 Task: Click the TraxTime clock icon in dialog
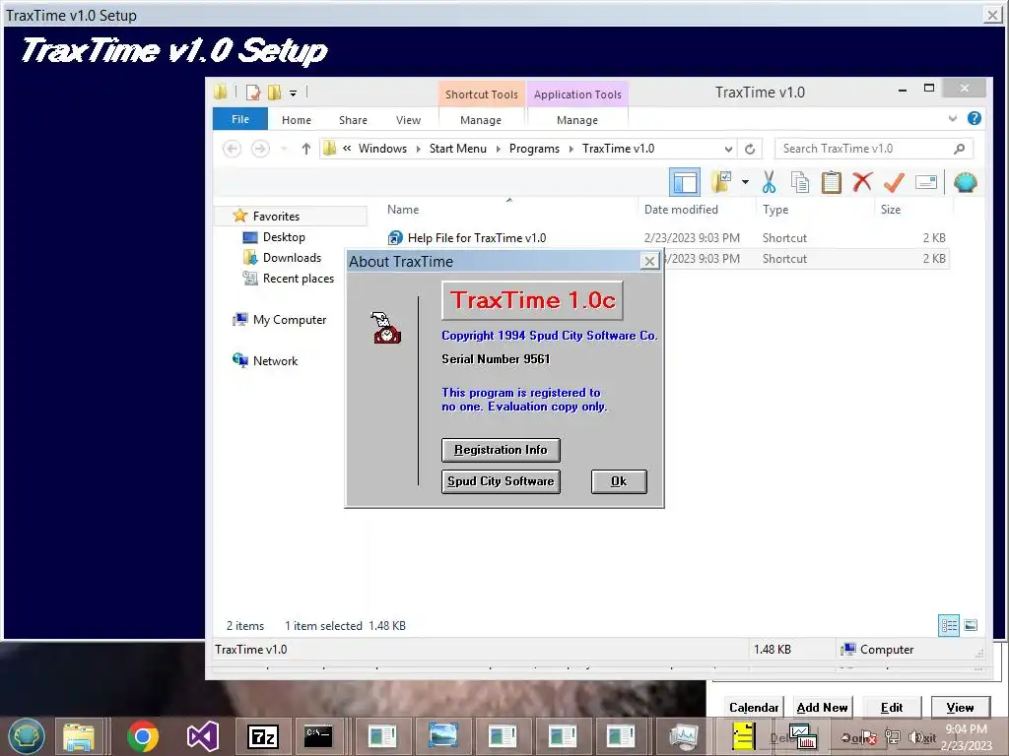point(386,328)
